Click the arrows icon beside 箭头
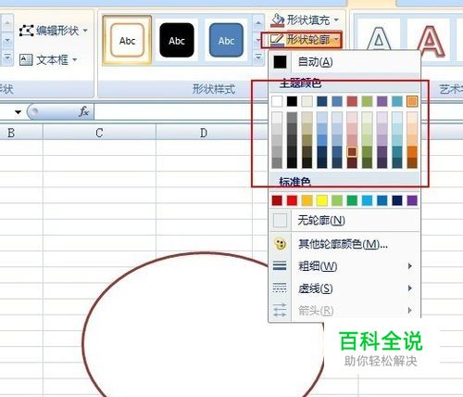Screen dimensions: 463x397 (280, 310)
